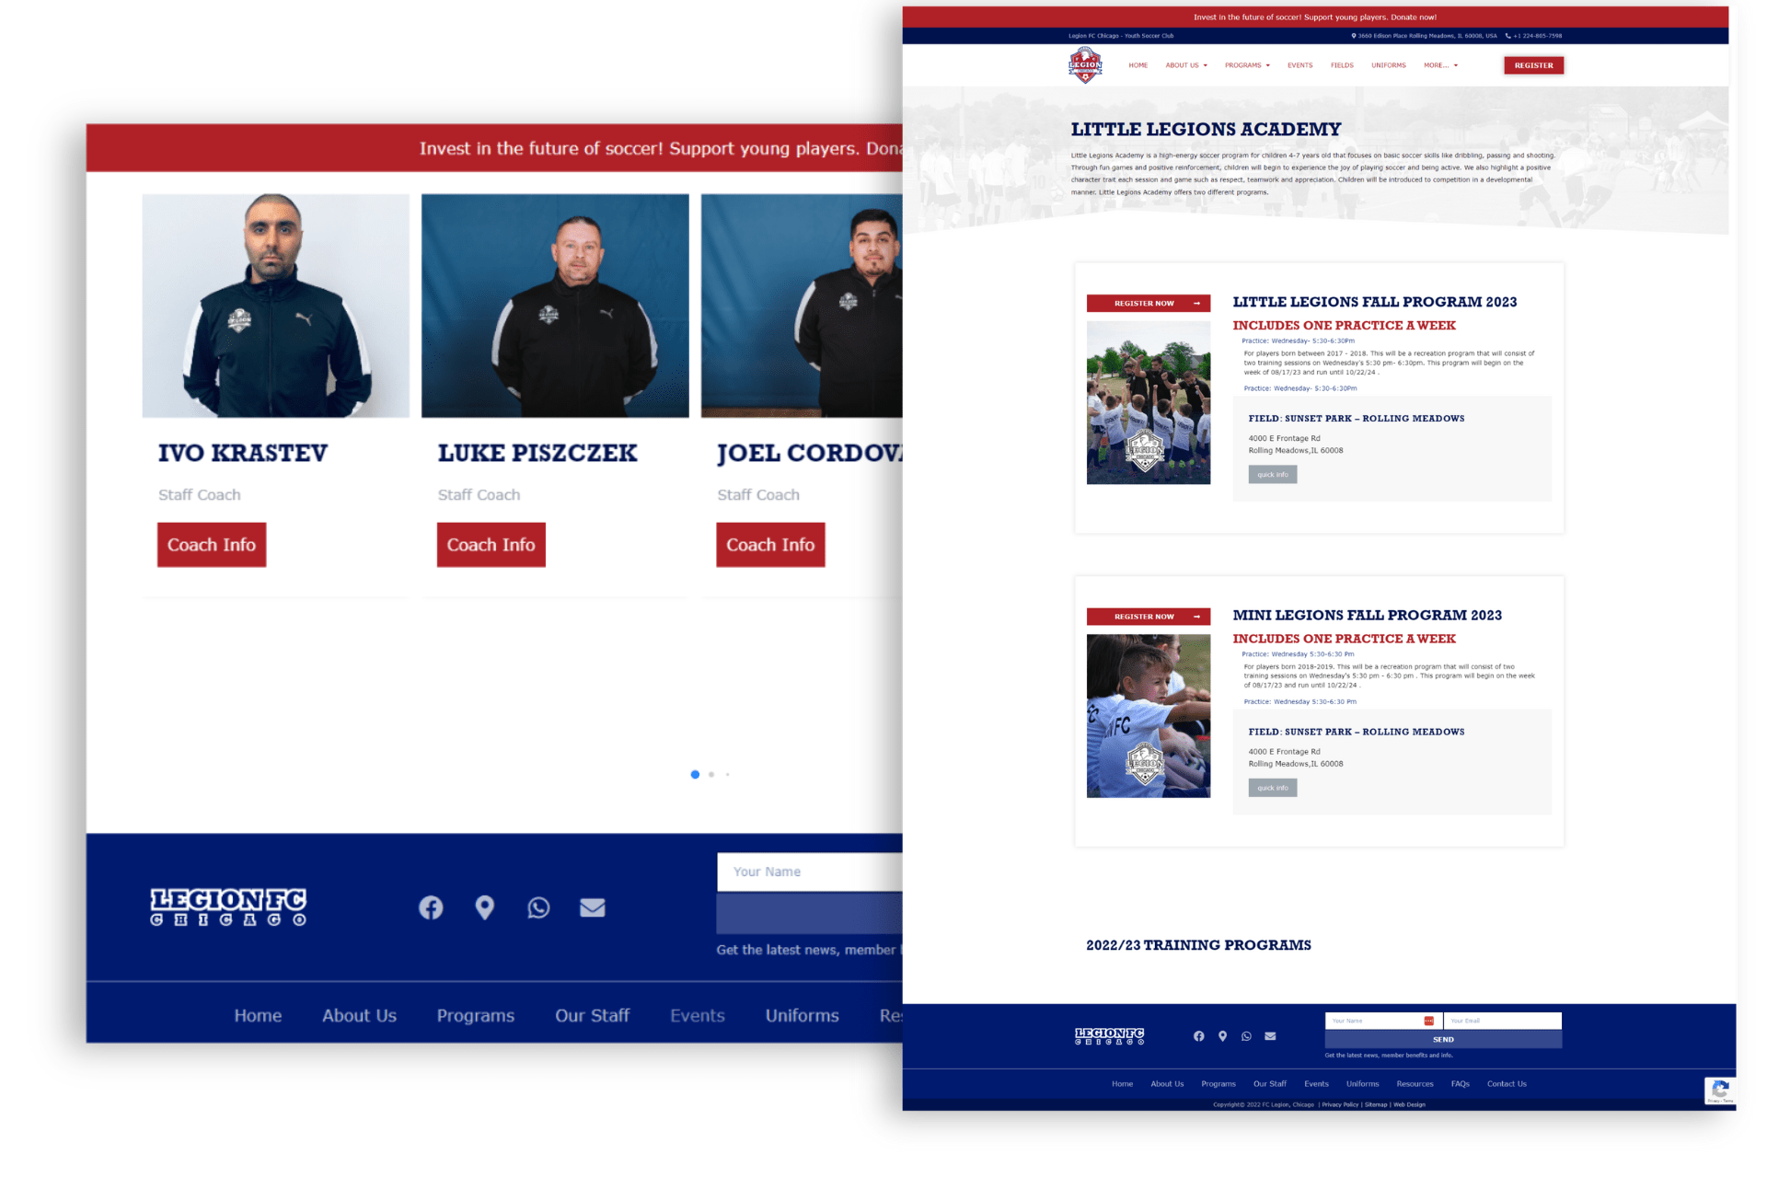The image size is (1767, 1178).
Task: Click Luke Piszczek coach photo
Action: pyautogui.click(x=555, y=306)
